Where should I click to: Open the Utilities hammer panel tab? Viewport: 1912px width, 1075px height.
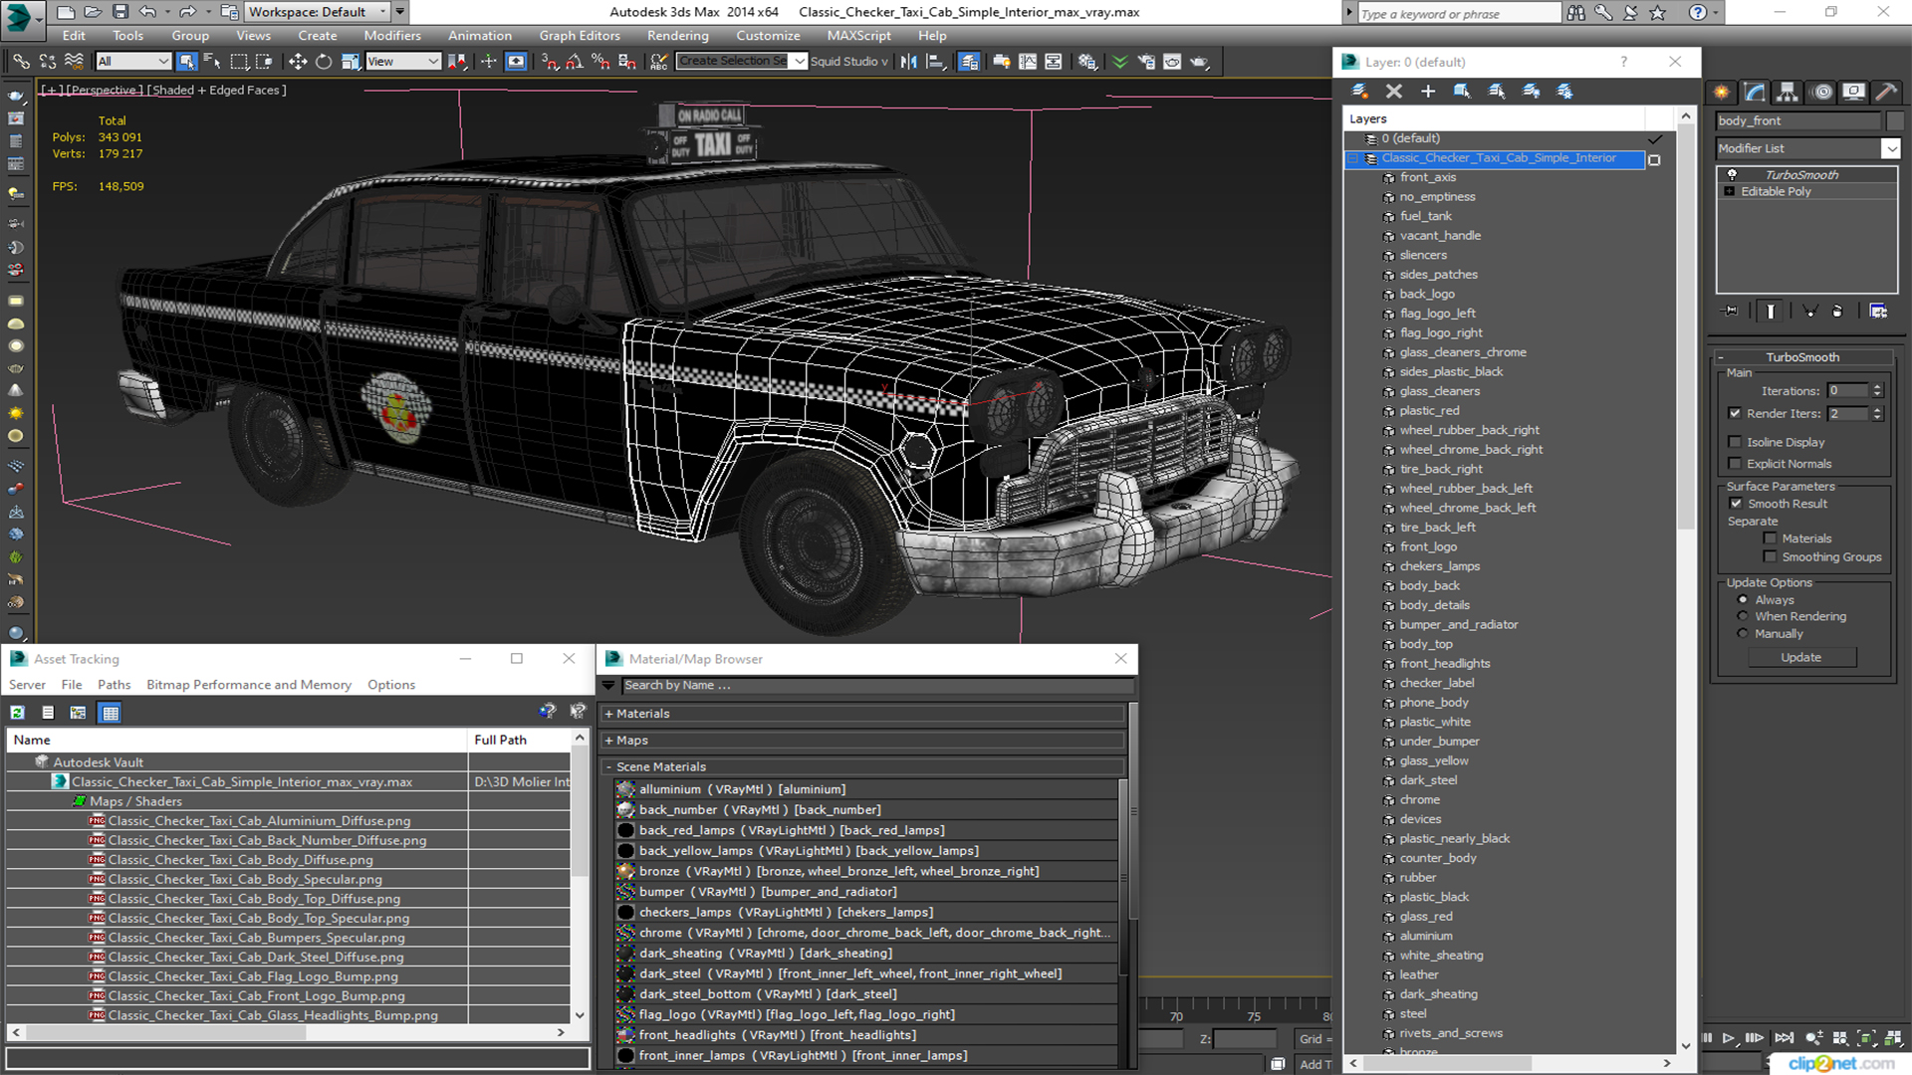pos(1886,92)
